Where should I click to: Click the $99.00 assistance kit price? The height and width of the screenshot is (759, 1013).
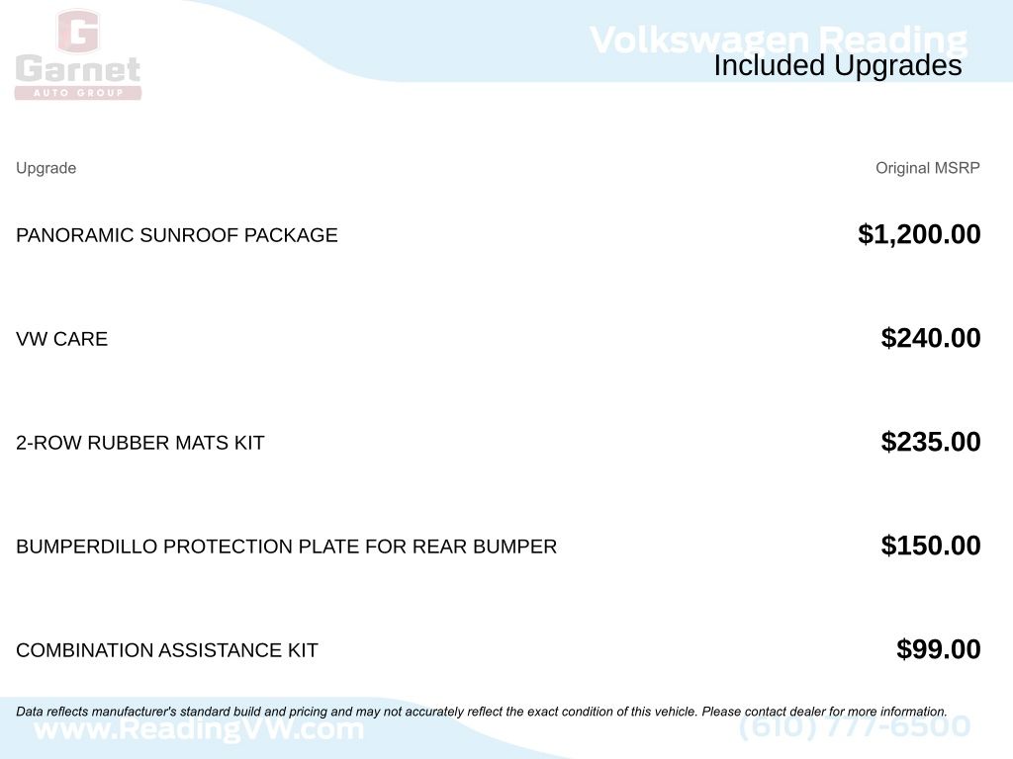click(x=939, y=649)
